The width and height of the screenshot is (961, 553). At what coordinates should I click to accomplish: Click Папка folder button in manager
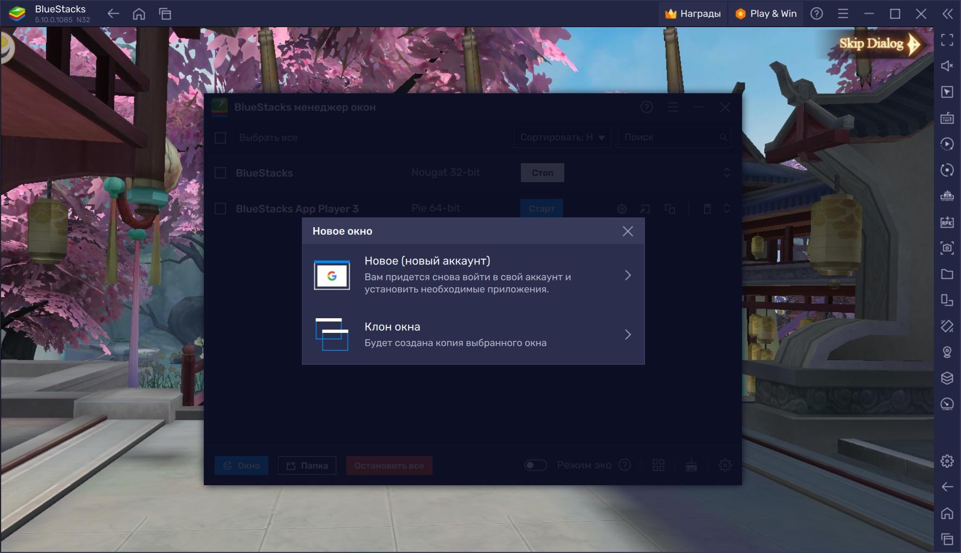(x=307, y=465)
